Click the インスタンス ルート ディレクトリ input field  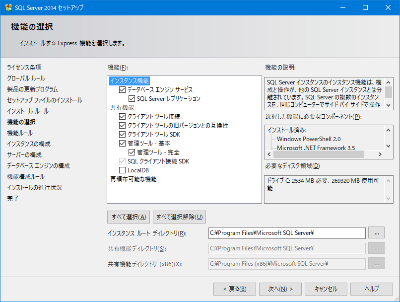tap(287, 233)
